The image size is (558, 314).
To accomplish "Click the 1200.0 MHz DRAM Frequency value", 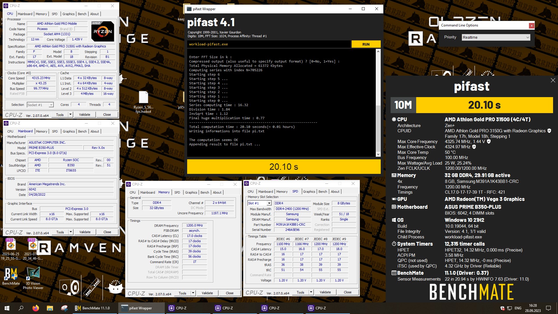I will (x=194, y=225).
